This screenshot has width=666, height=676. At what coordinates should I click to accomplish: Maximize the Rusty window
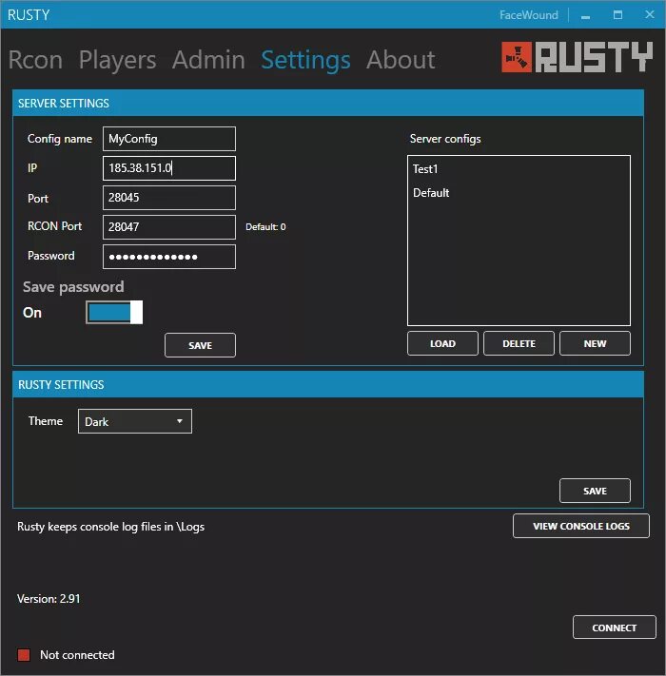point(617,15)
